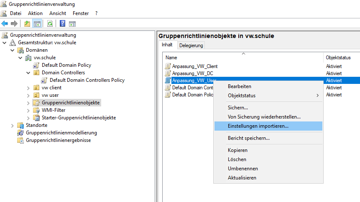Switch to the Delegierung tab
Viewport: 360px width, 202px height.
191,45
